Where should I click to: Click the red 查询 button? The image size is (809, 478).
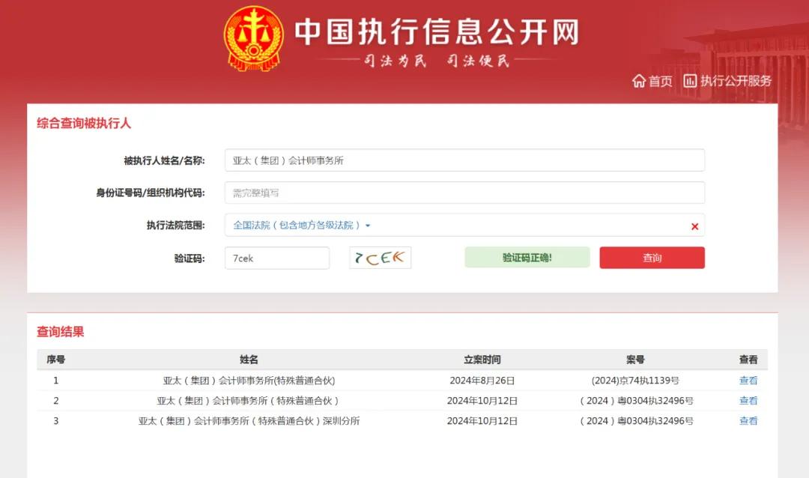(x=652, y=258)
